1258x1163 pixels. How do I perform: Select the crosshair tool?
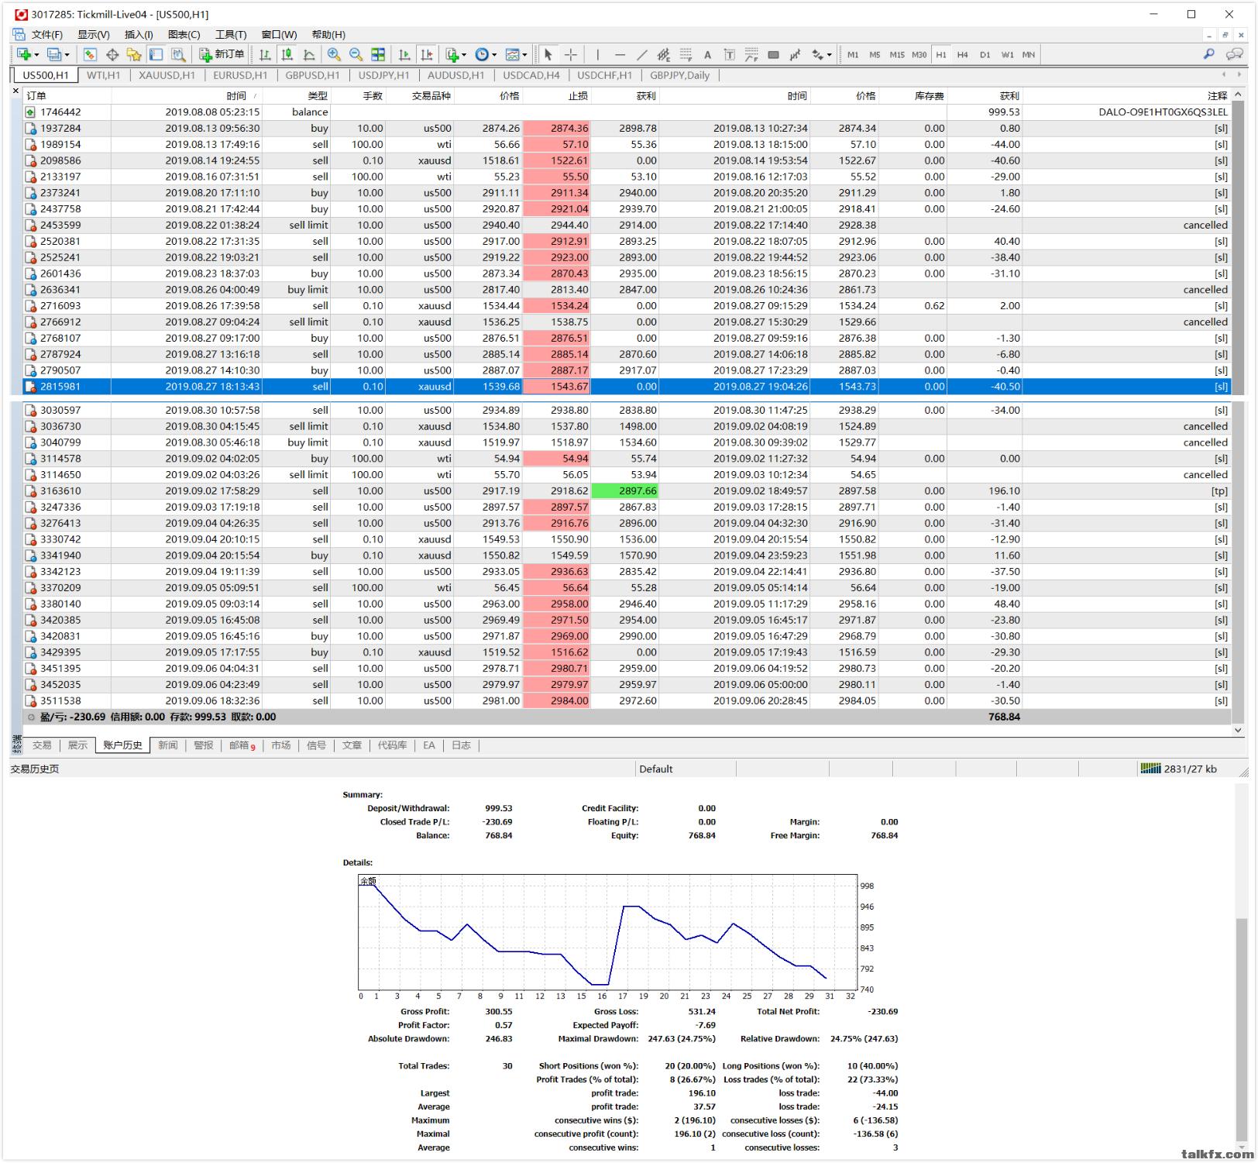tap(571, 54)
